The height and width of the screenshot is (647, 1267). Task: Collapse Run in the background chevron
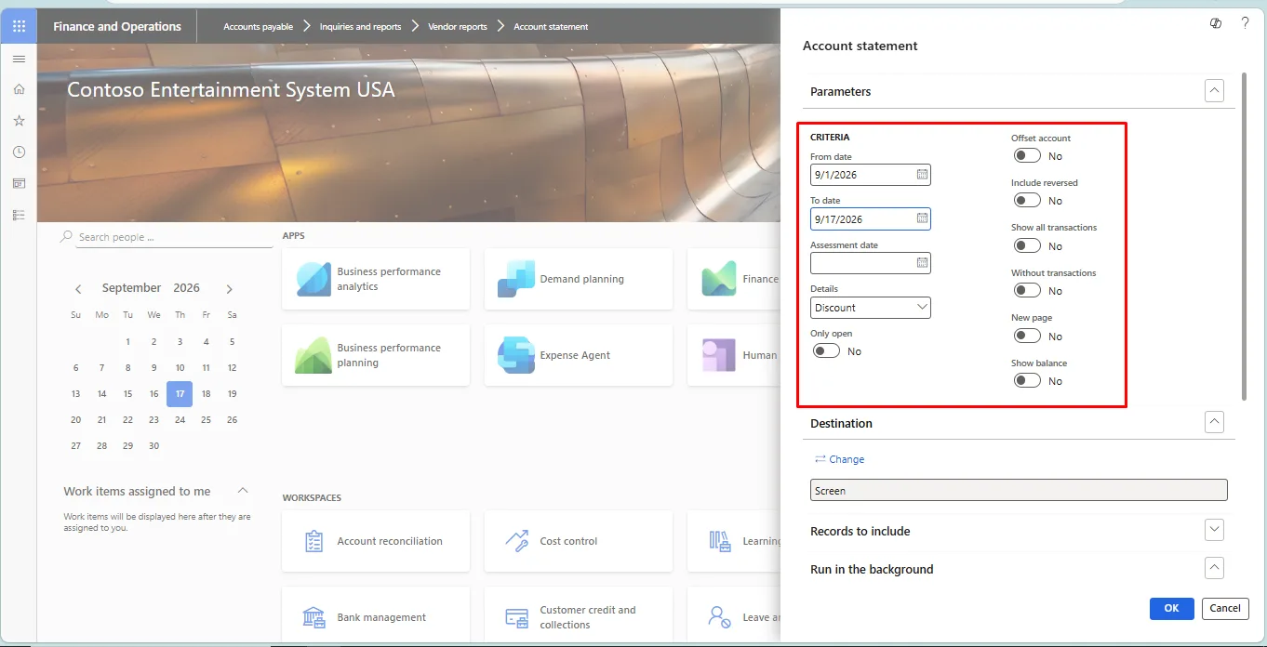click(x=1214, y=568)
